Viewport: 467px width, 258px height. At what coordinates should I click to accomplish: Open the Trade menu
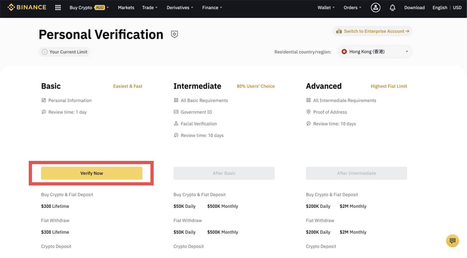pyautogui.click(x=150, y=7)
